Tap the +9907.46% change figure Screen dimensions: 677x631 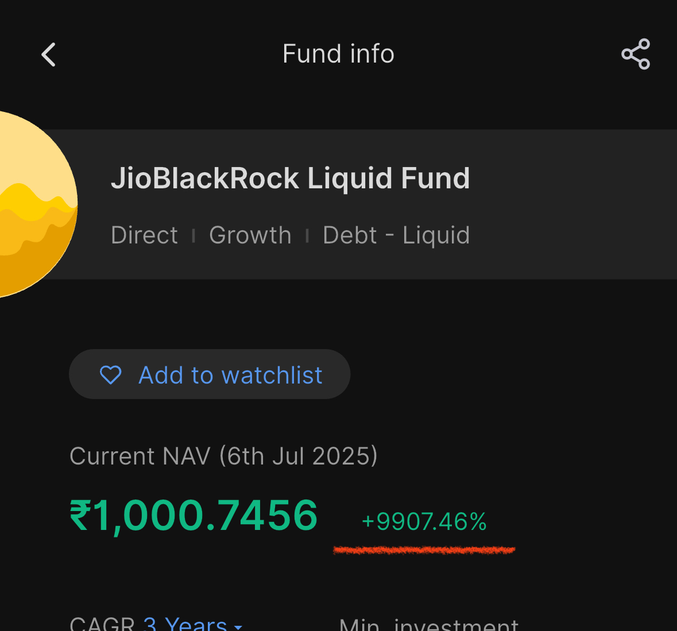[x=424, y=522]
